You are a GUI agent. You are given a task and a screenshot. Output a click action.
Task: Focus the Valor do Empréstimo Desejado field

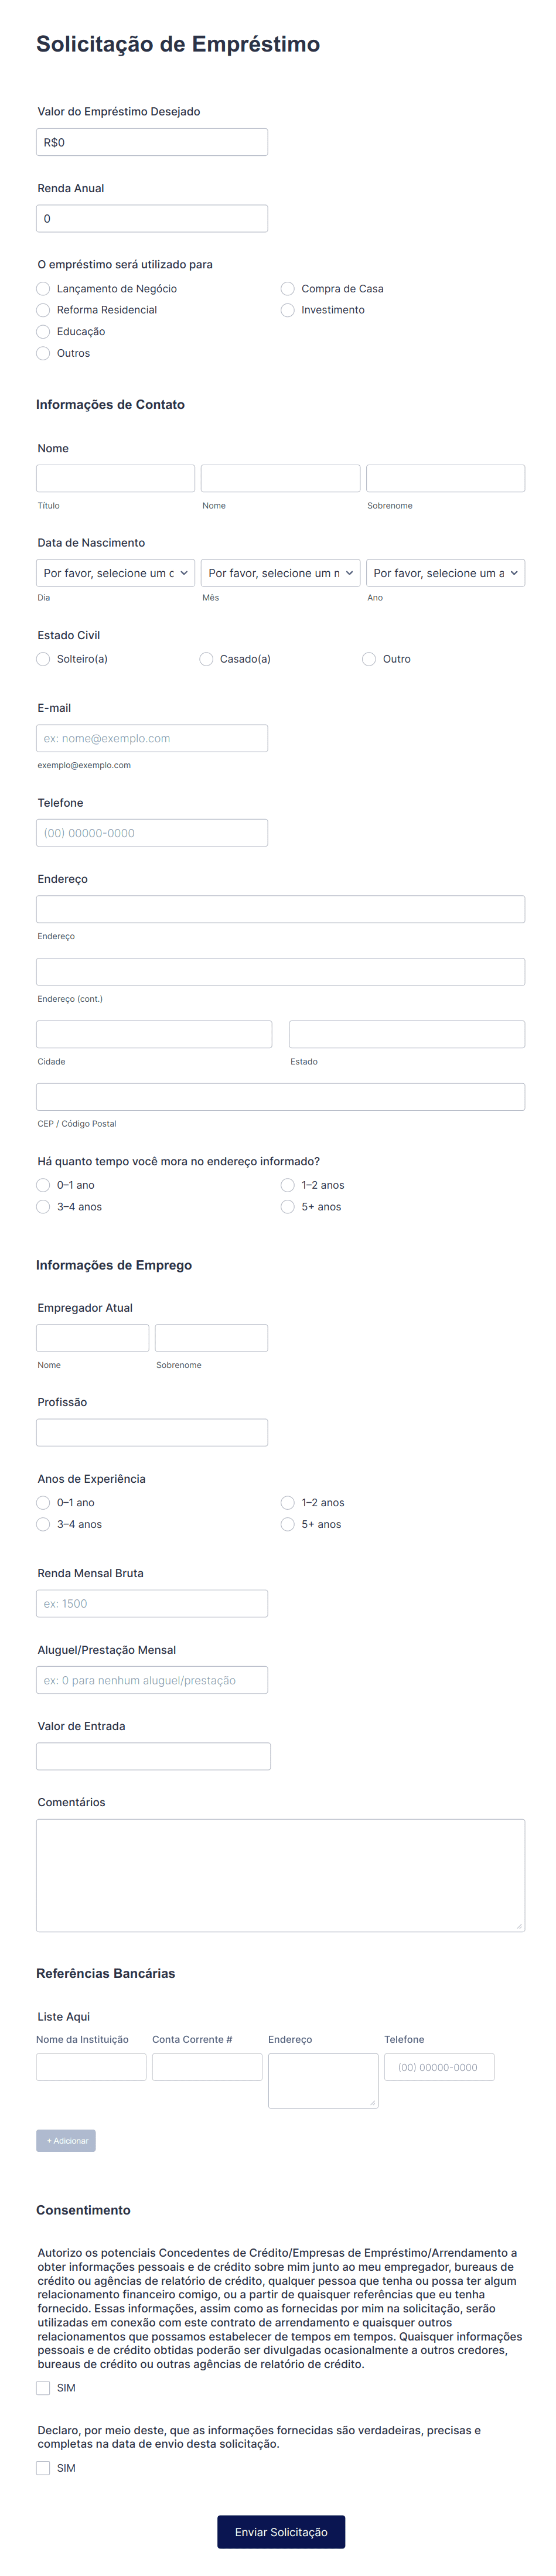pyautogui.click(x=152, y=142)
